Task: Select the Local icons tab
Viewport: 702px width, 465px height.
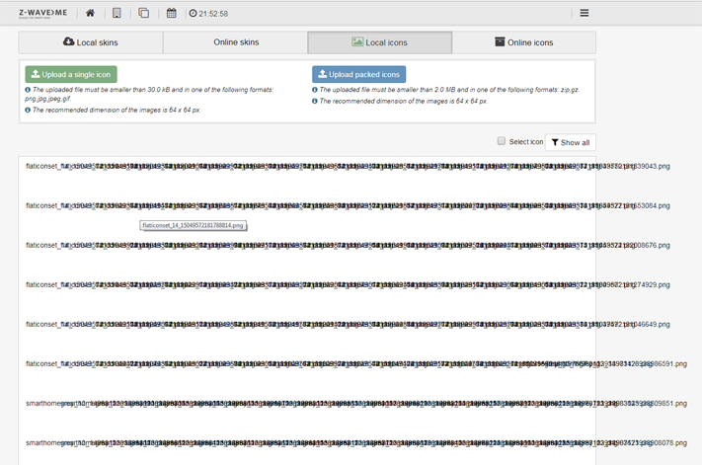Action: [380, 42]
